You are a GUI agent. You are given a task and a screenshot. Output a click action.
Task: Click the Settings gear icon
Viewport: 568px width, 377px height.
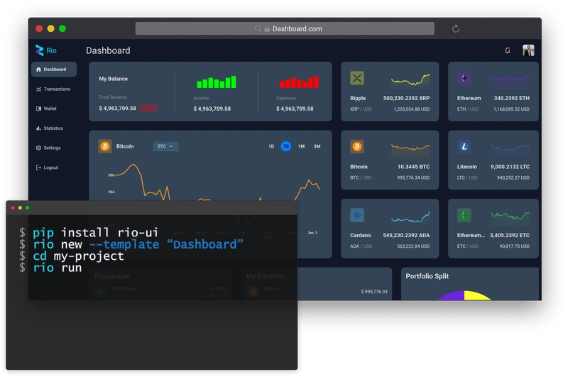click(38, 148)
